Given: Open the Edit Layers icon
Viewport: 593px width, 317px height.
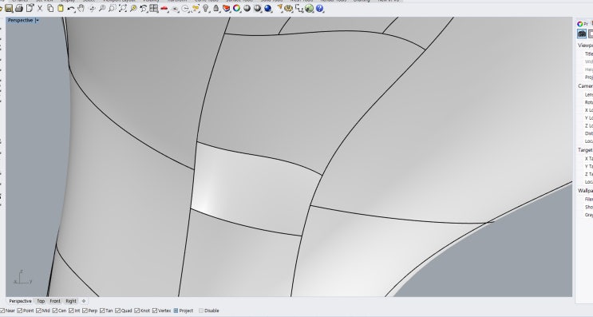Looking at the screenshot, I should (x=226, y=8).
